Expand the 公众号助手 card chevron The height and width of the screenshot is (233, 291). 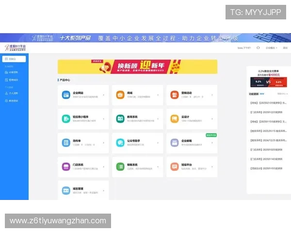pos(158,143)
